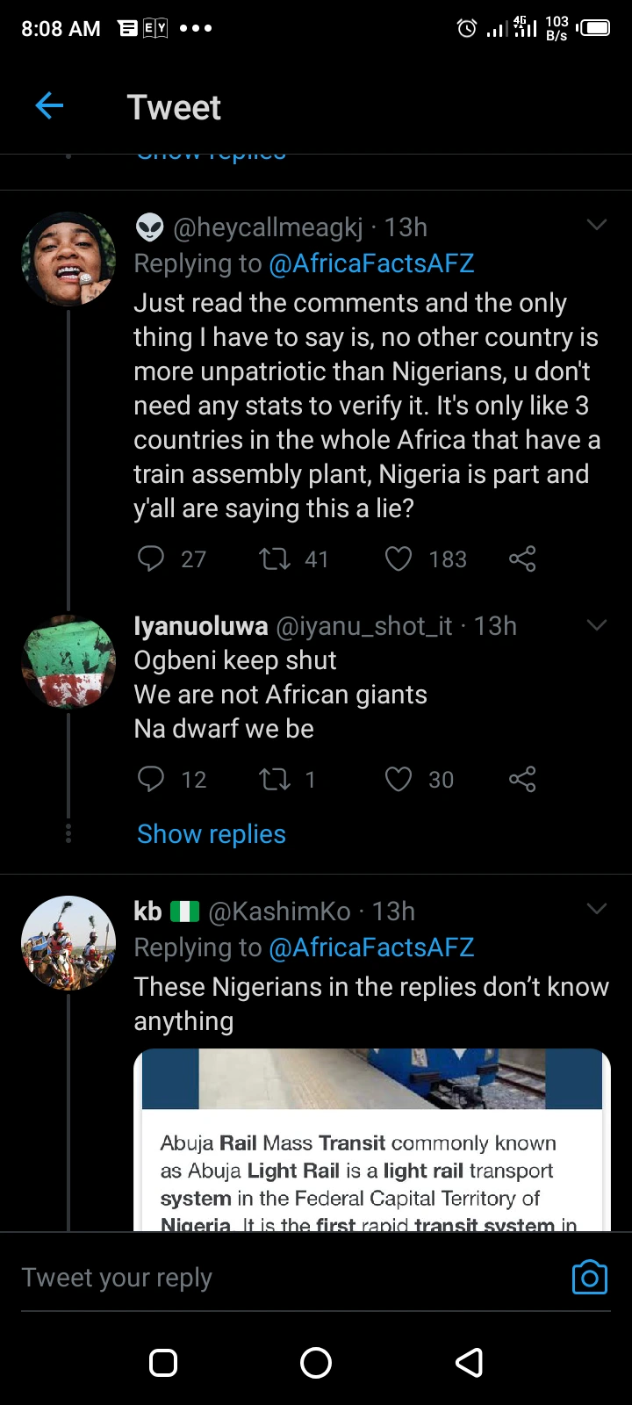
Task: Show replies under Iyanuoluwa's tweet
Action: (212, 833)
